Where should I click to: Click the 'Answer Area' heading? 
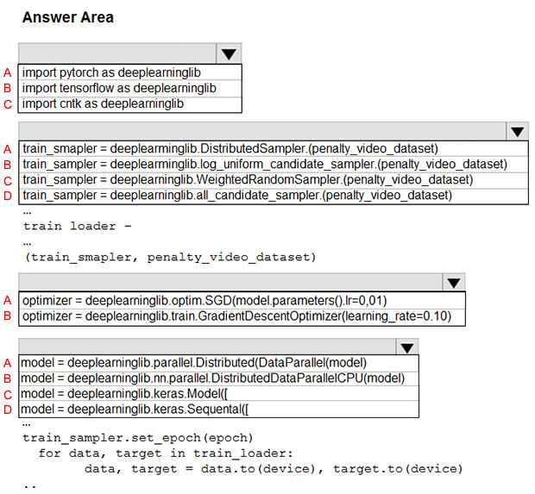pos(68,17)
